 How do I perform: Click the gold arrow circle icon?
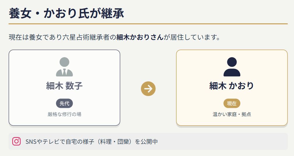pyautogui.click(x=148, y=89)
